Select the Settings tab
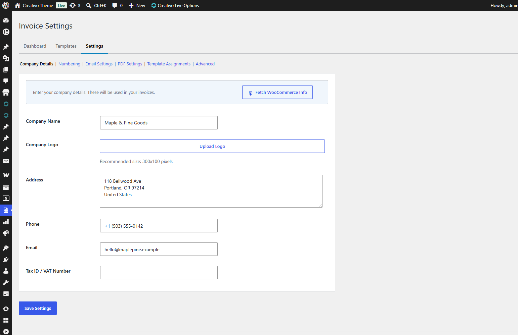Viewport: 518px width, 335px height. coord(94,46)
